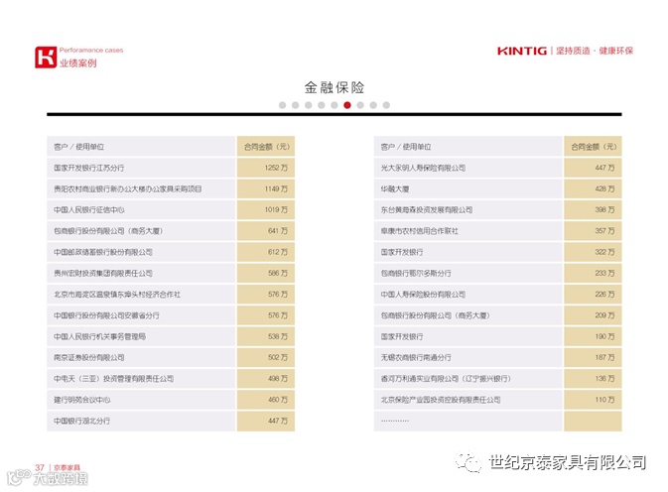Select the active red pagination dot

347,105
